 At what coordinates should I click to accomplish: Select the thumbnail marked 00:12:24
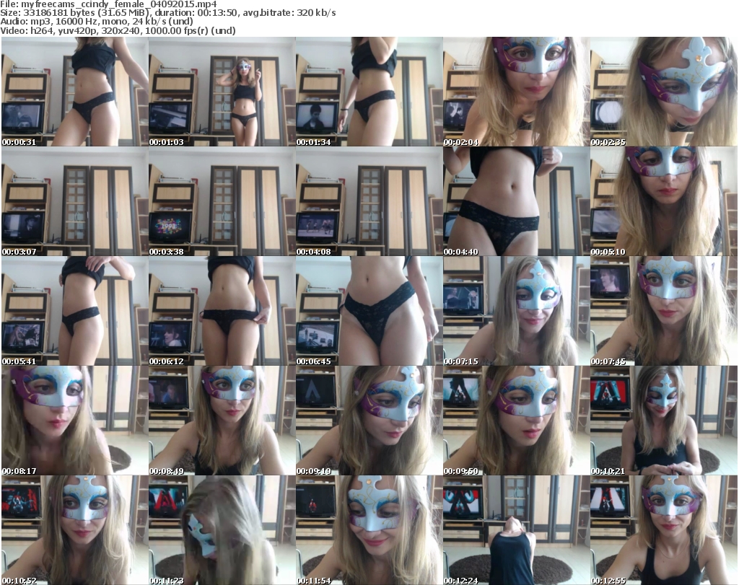(x=516, y=530)
